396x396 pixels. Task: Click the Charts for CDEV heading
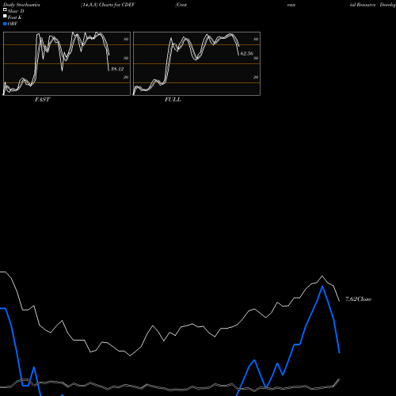pyautogui.click(x=117, y=5)
